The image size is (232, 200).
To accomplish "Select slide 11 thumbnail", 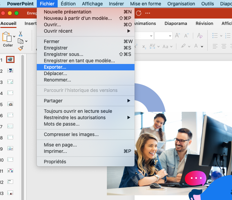I will [10, 171].
